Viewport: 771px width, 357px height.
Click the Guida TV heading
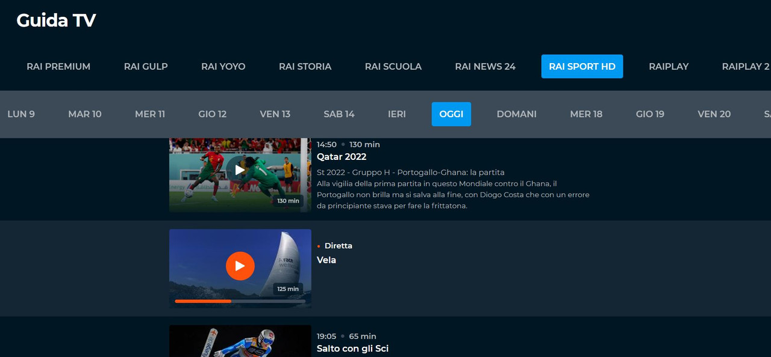[x=56, y=20]
